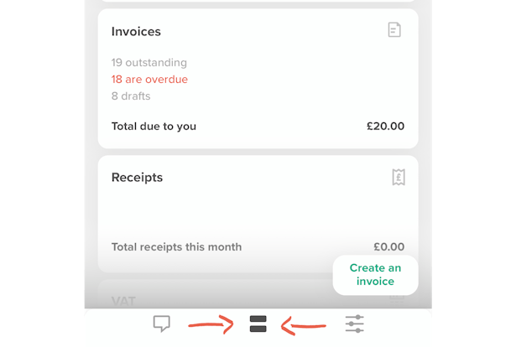Screen dimensions: 516x347
Task: Select the Total due to you row
Action: (258, 127)
